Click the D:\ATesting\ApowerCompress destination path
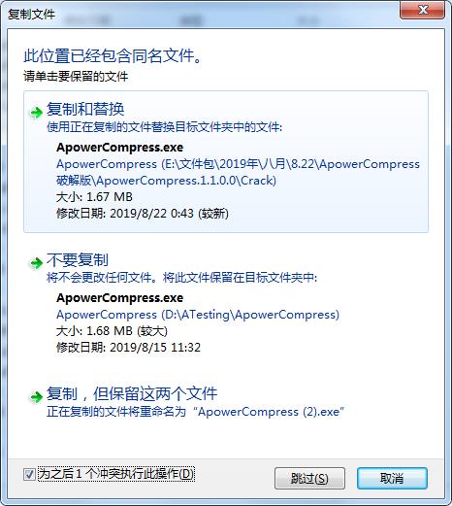The height and width of the screenshot is (506, 452). 198,315
